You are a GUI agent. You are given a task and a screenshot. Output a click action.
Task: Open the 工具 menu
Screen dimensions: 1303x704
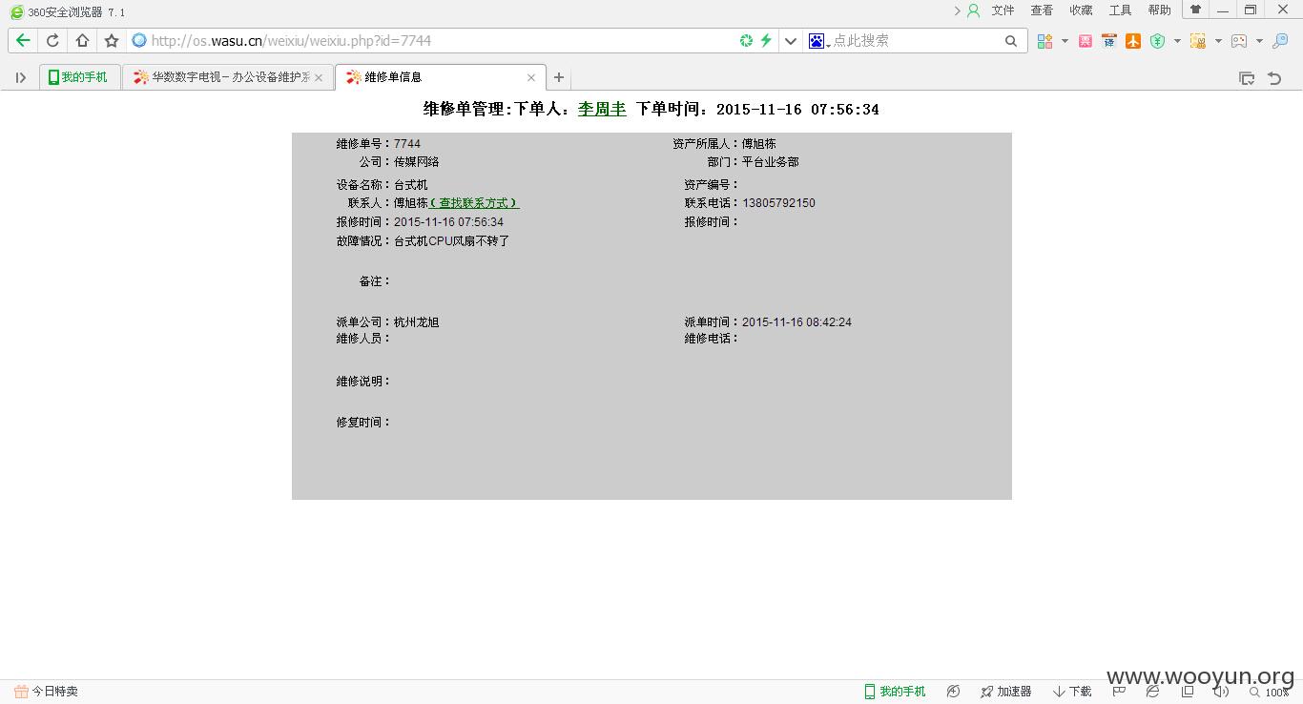click(x=1120, y=10)
